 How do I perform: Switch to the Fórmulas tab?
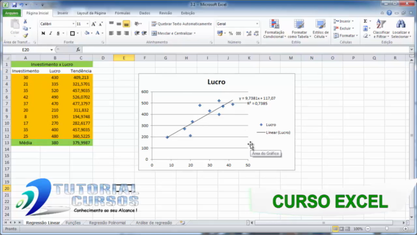pyautogui.click(x=122, y=13)
